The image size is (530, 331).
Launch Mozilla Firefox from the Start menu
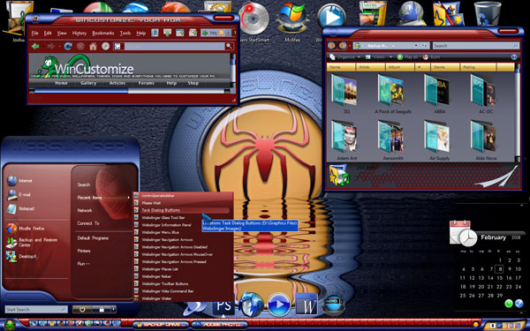click(26, 229)
